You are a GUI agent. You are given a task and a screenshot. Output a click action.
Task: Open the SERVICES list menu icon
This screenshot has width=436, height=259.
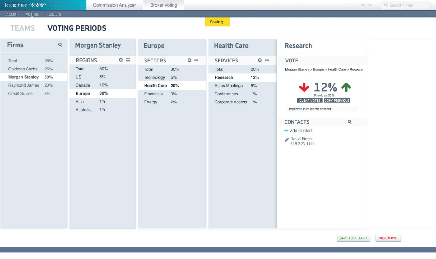click(267, 61)
